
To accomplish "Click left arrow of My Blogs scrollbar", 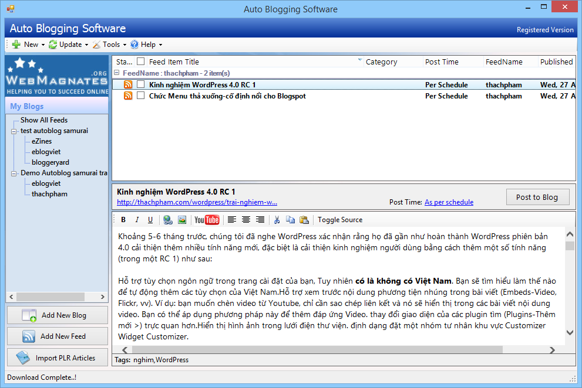I will 11,297.
